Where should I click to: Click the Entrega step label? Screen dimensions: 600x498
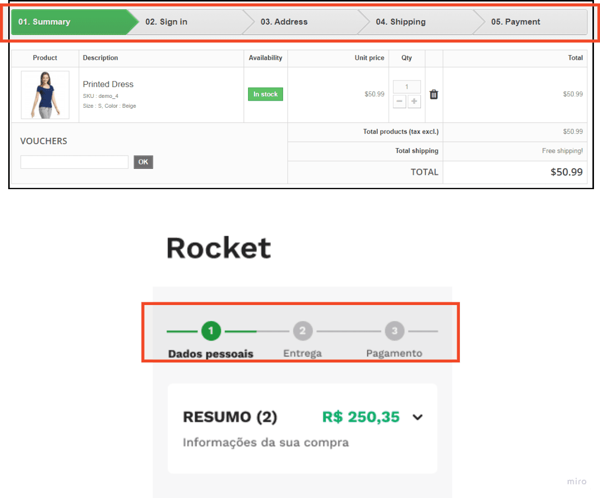302,353
